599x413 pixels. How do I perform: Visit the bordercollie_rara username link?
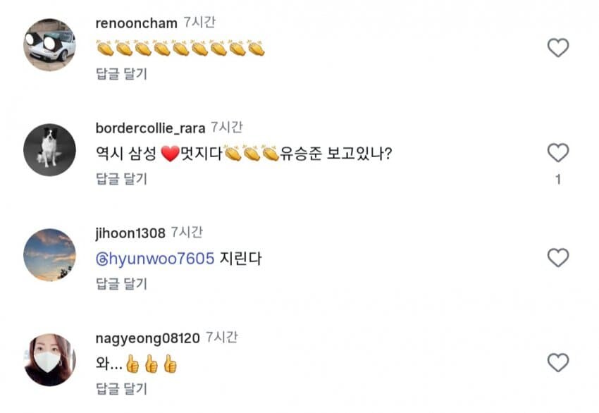[150, 128]
